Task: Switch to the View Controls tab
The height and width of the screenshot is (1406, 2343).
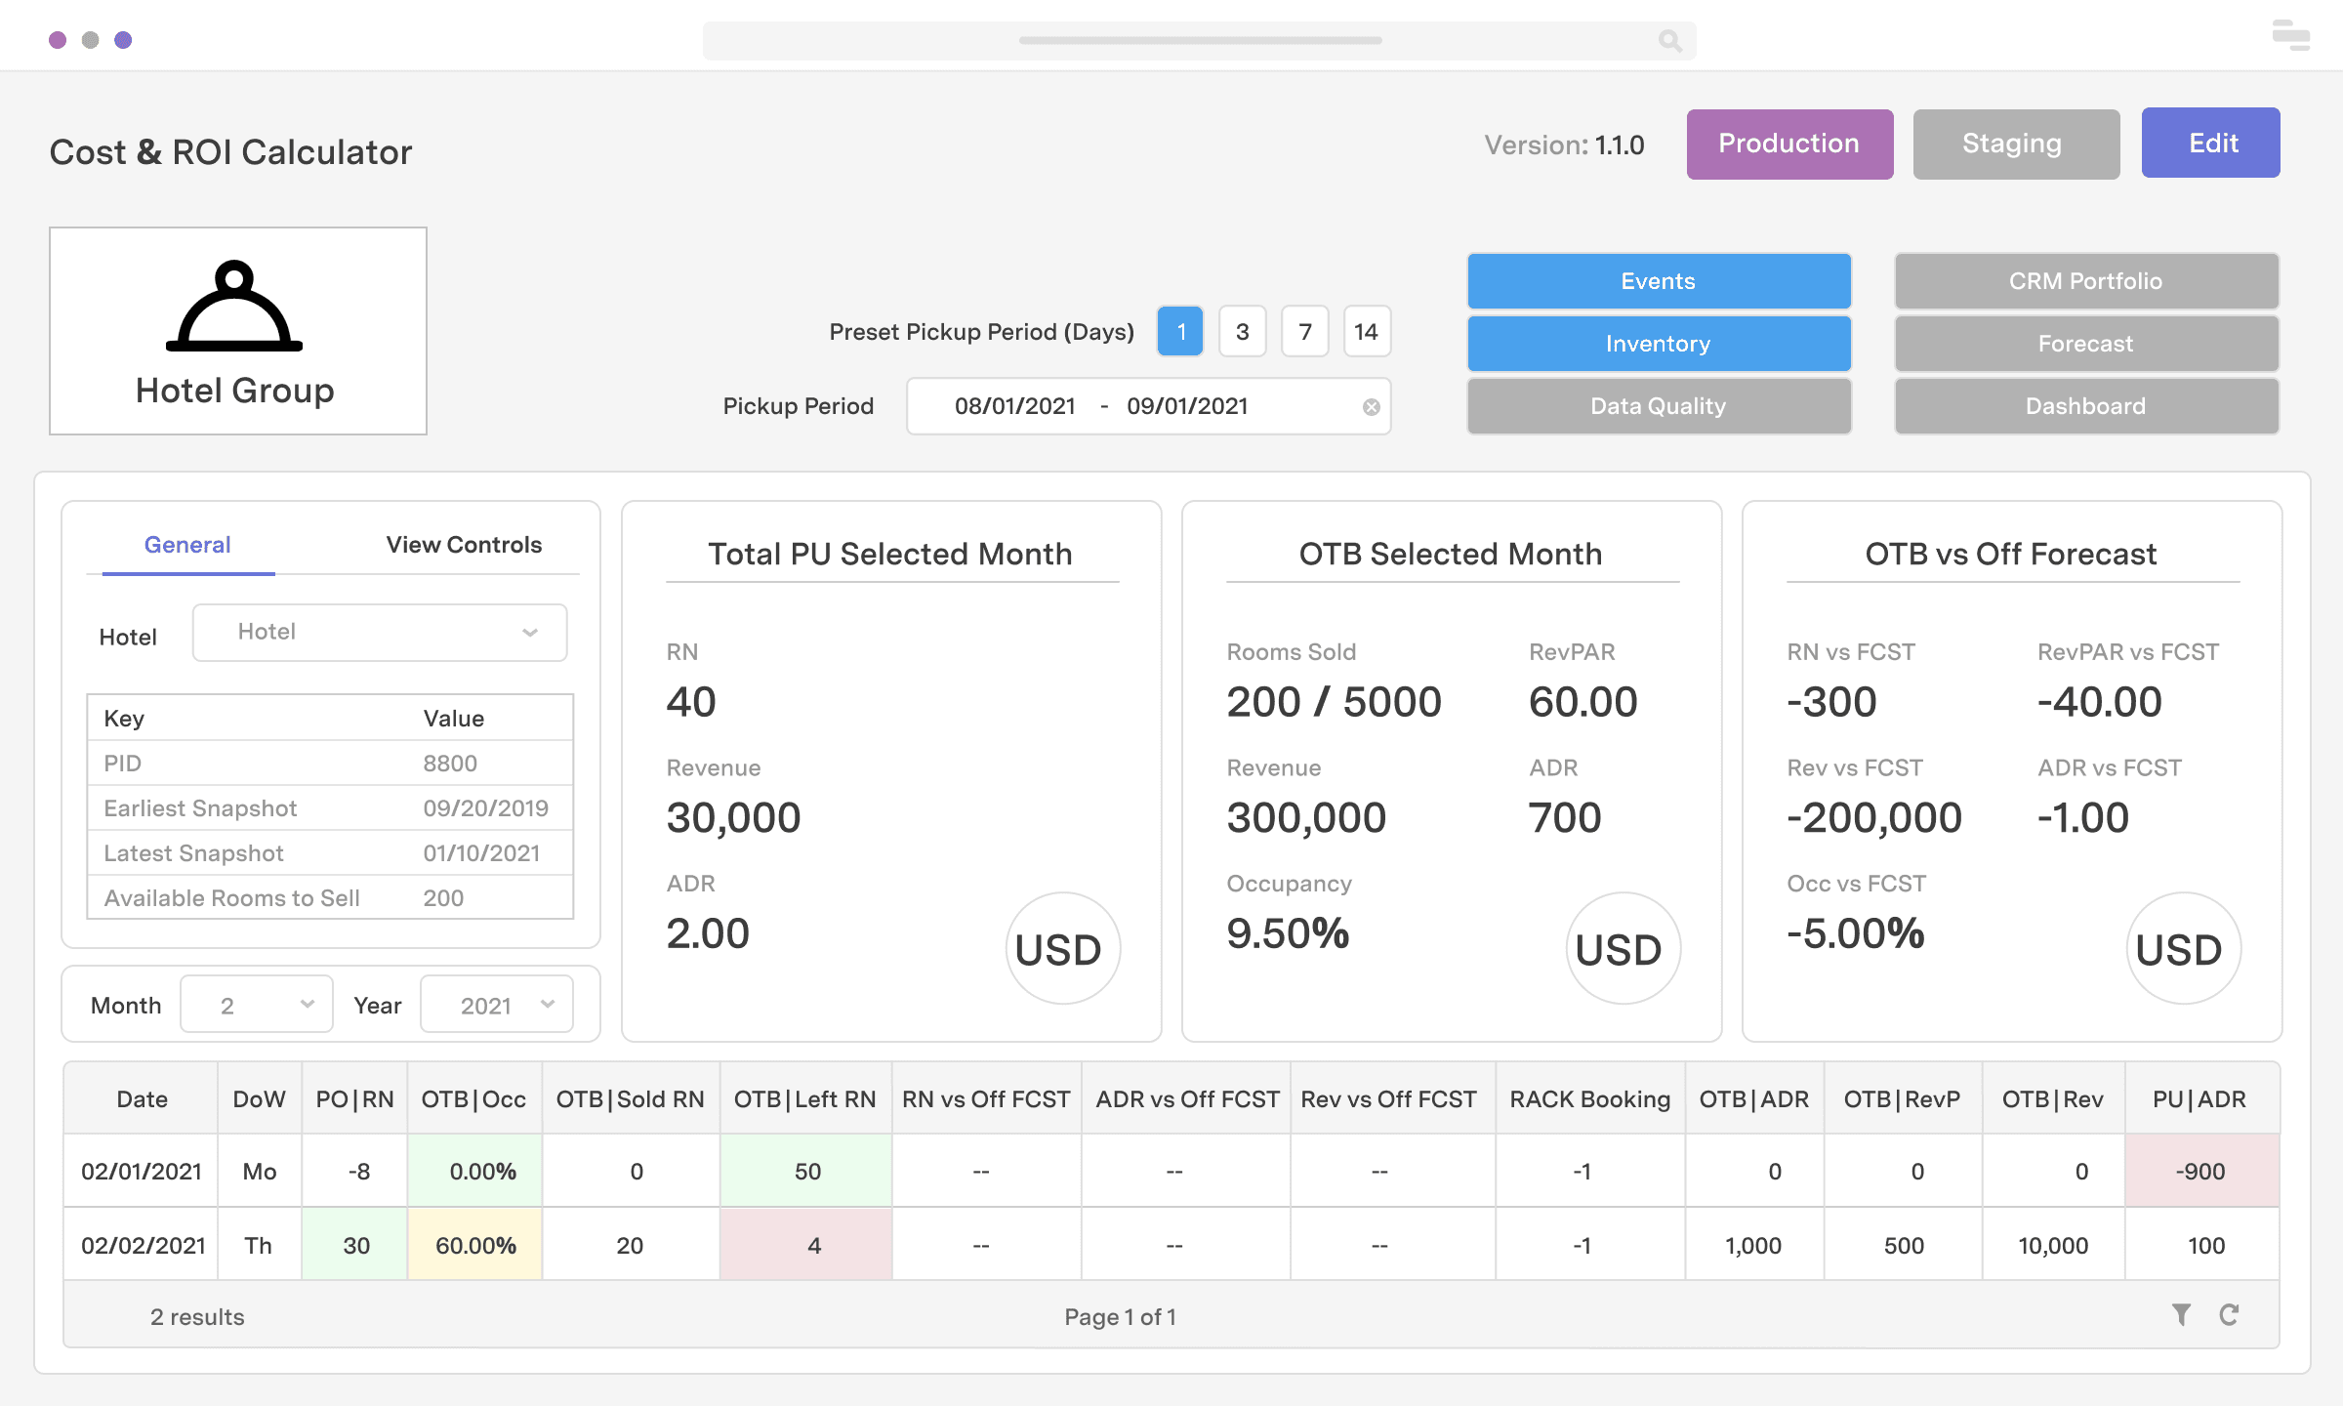Action: point(464,545)
